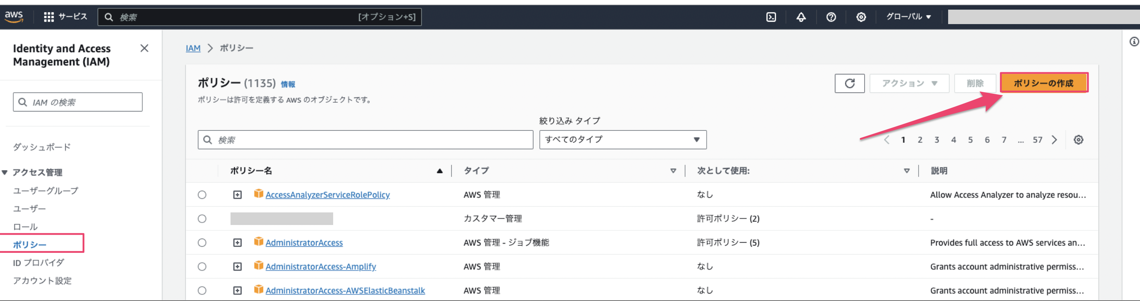
Task: Open the top bar settings gear
Action: (861, 17)
